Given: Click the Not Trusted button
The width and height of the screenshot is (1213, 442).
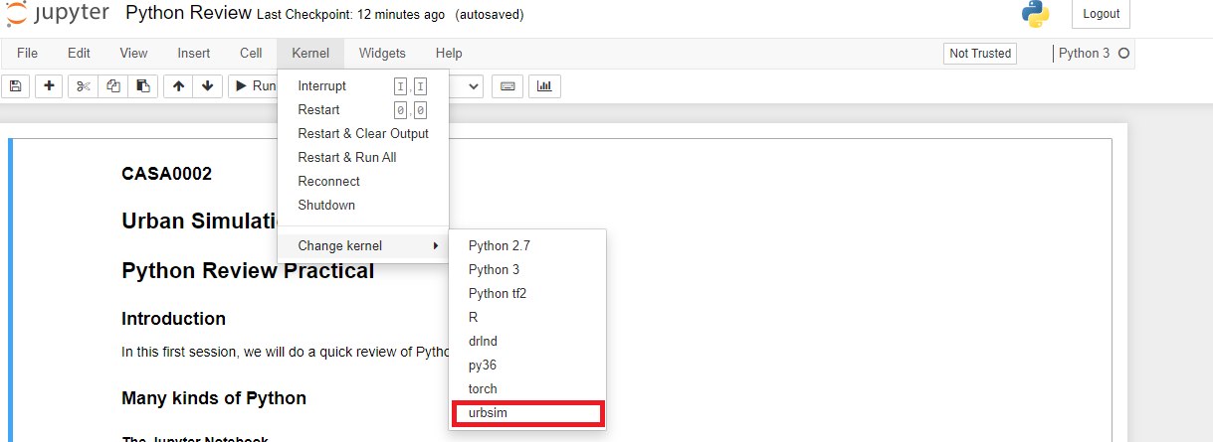Looking at the screenshot, I should point(980,54).
